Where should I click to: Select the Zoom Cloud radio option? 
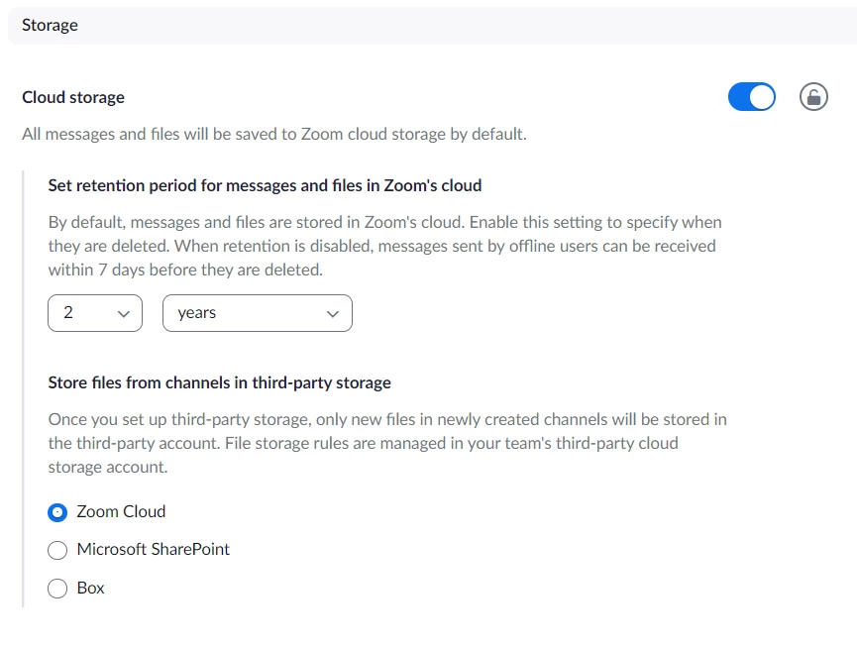tap(57, 512)
